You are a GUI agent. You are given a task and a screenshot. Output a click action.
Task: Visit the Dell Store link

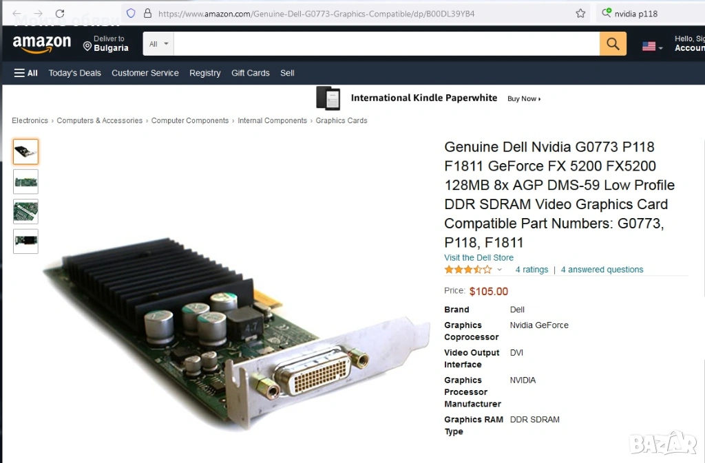(479, 258)
